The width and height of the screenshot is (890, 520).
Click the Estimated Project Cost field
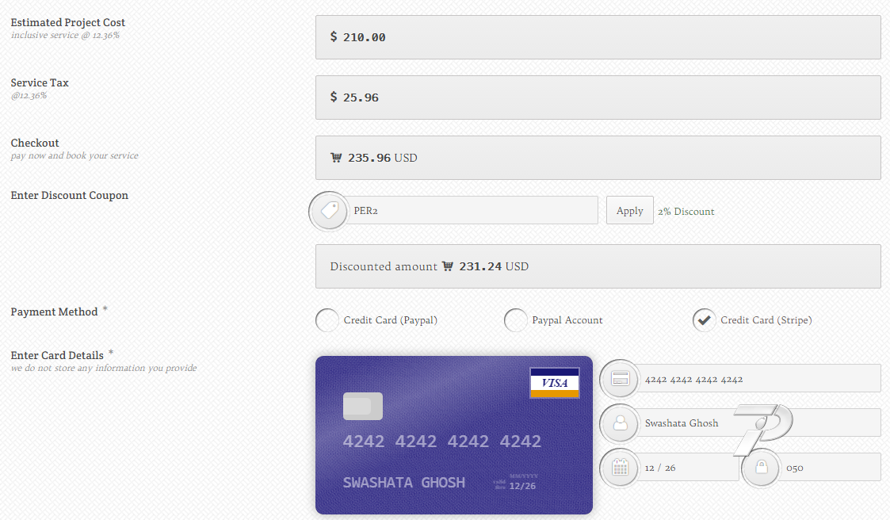coord(598,37)
